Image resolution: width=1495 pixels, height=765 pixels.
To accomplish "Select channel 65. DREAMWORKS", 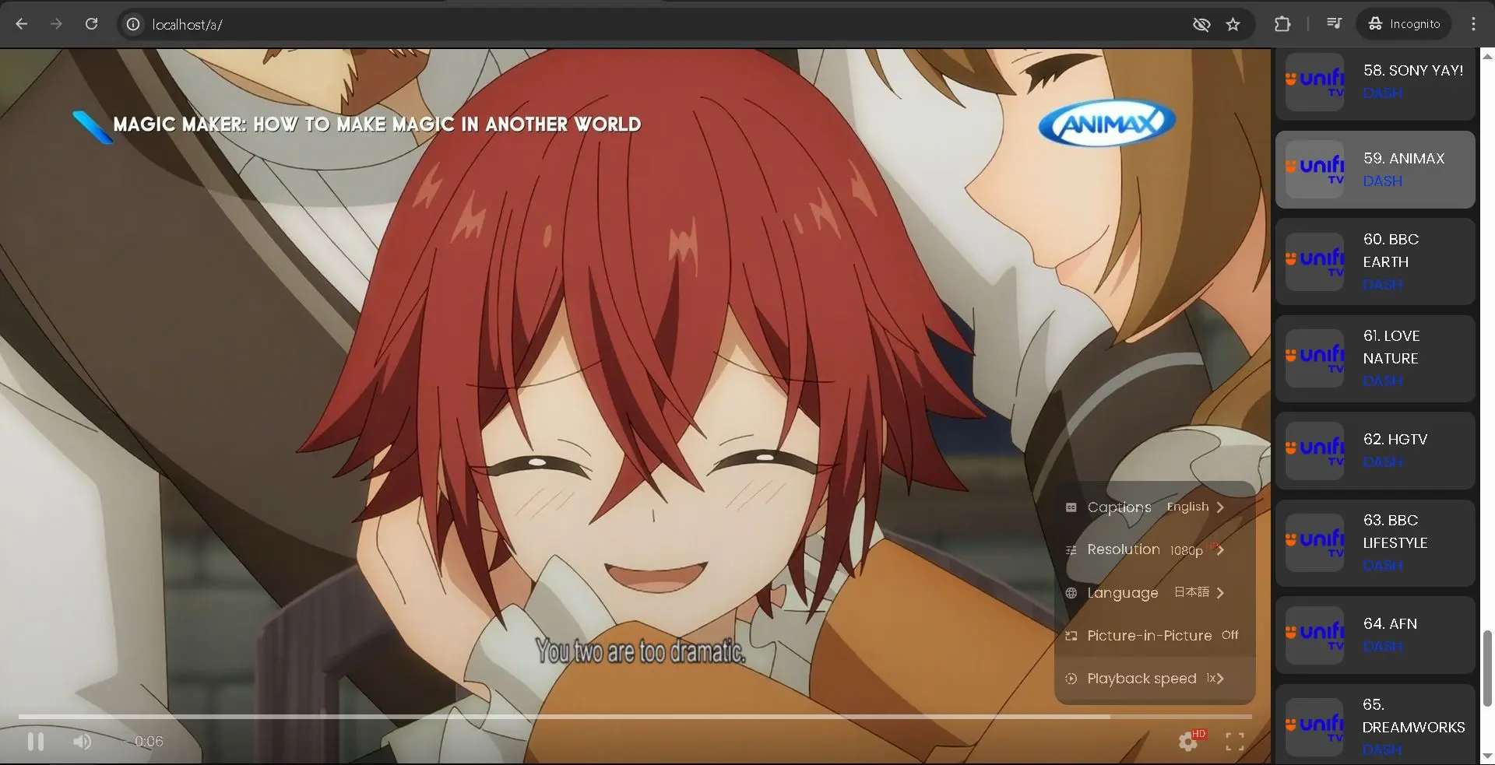I will coord(1375,725).
